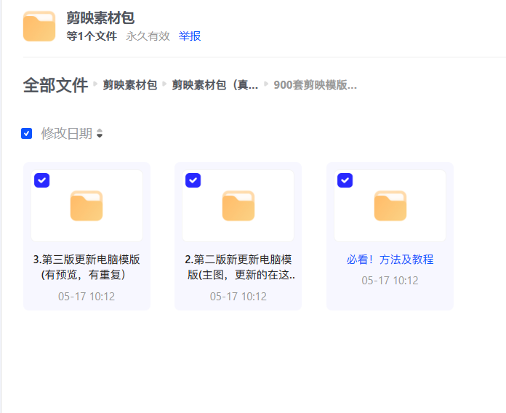Click the 900套剪映模版... breadcrumb item
Image resolution: width=506 pixels, height=413 pixels.
tap(315, 85)
